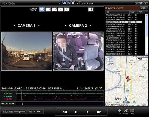This screenshot has height=117, width=149.
Task: Select camera 2 with inset screen mode
Action: 54,10
